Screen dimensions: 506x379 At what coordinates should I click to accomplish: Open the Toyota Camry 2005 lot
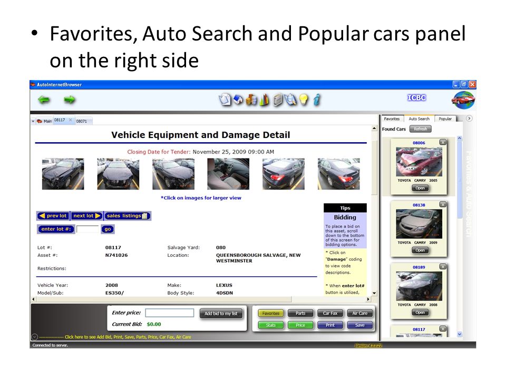420,188
